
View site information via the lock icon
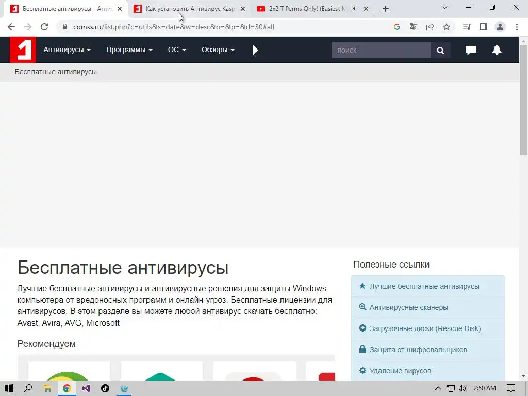pyautogui.click(x=64, y=27)
